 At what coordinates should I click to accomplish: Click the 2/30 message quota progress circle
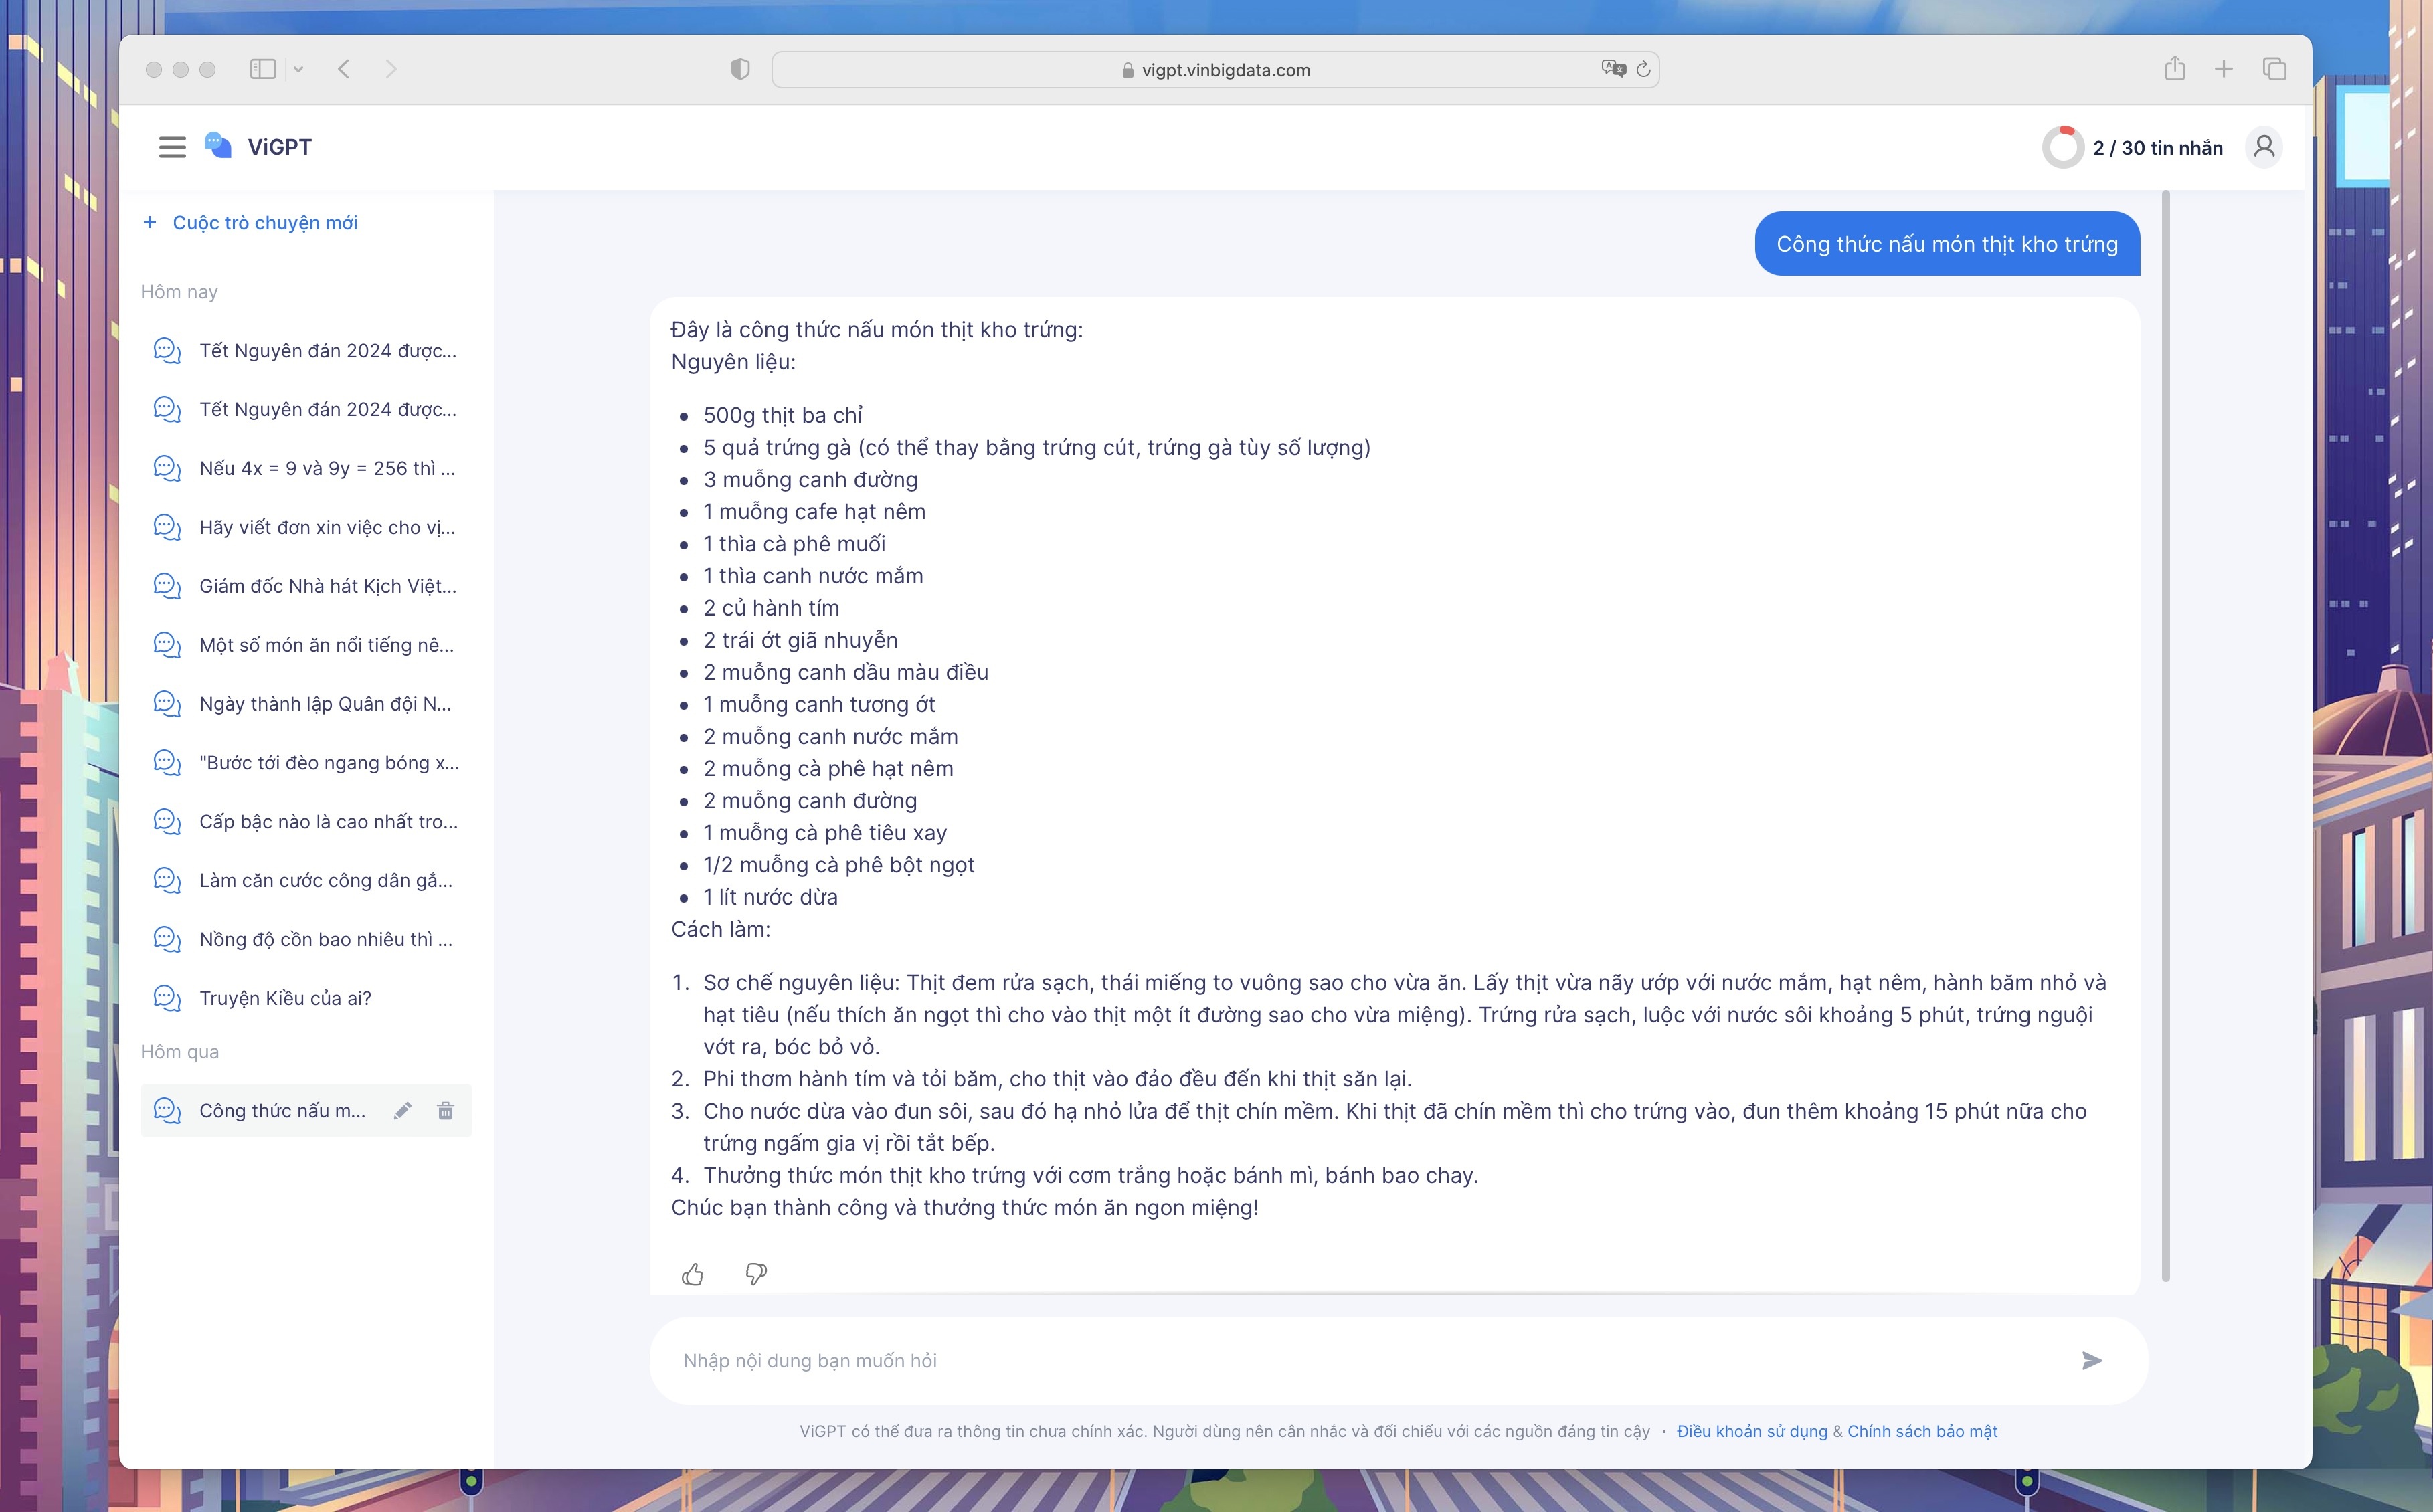2062,147
